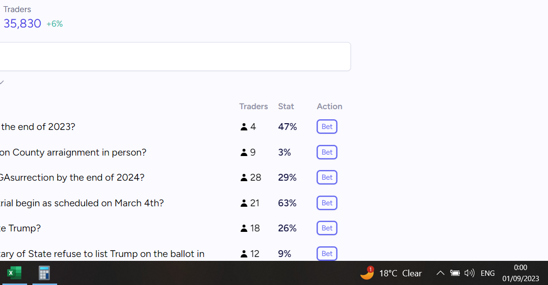
Task: Click the weather moon icon in taskbar
Action: coord(367,273)
